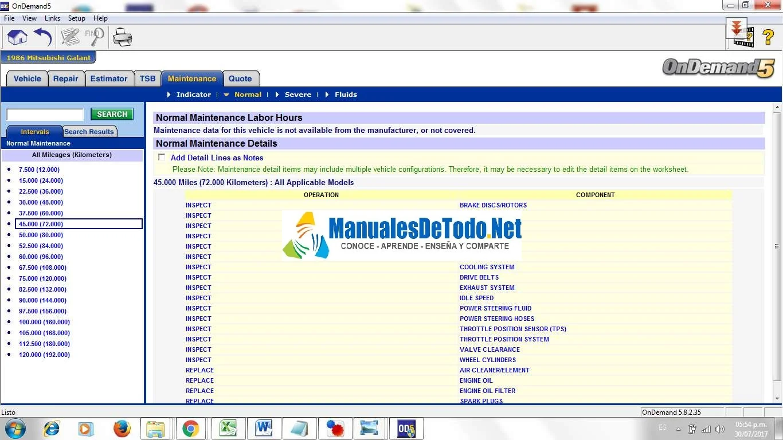Click the Home icon in toolbar
This screenshot has width=783, height=440.
(17, 38)
